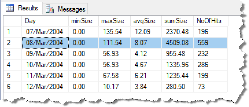Select the maxSize column header

(114, 21)
